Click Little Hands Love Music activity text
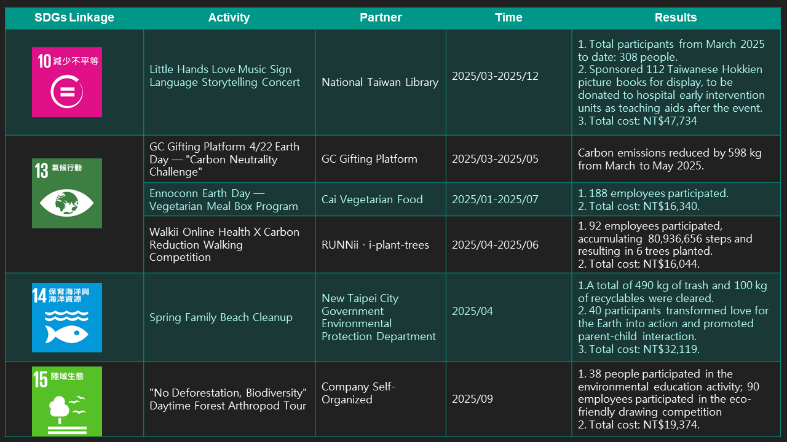 click(x=224, y=76)
